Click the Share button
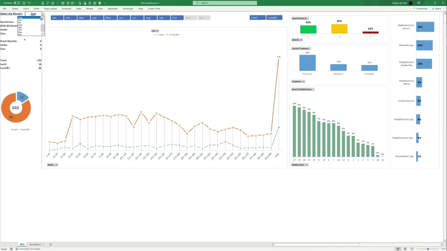This screenshot has height=251, width=447. [437, 8]
